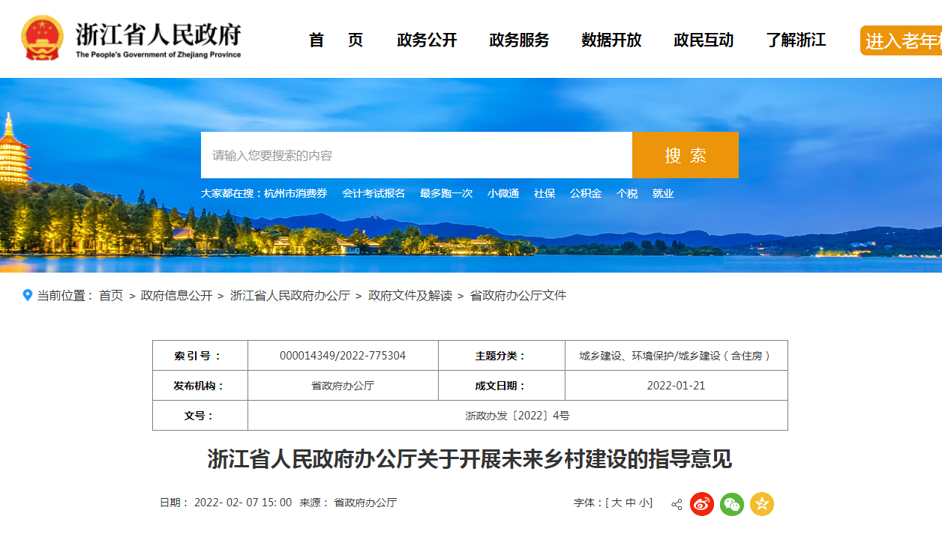Click the search input field
The image size is (942, 534).
(416, 155)
